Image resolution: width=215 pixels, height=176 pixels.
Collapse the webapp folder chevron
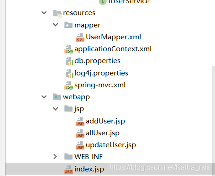tap(44, 97)
